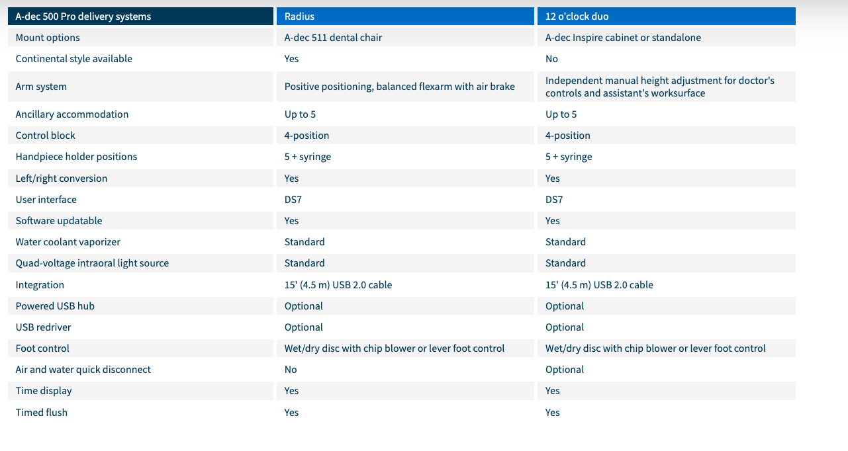Select the "Continental style available" row label

pos(73,59)
